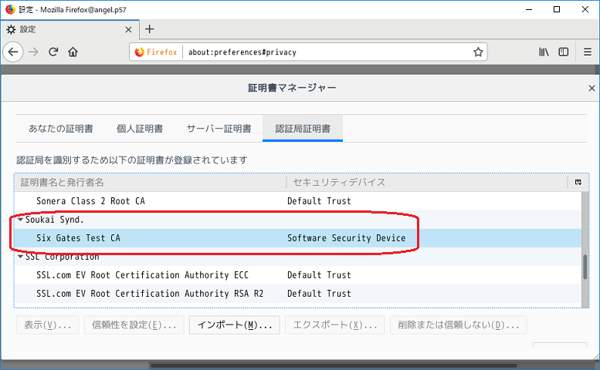
Task: Close the 設定 browser tab
Action: pos(128,29)
